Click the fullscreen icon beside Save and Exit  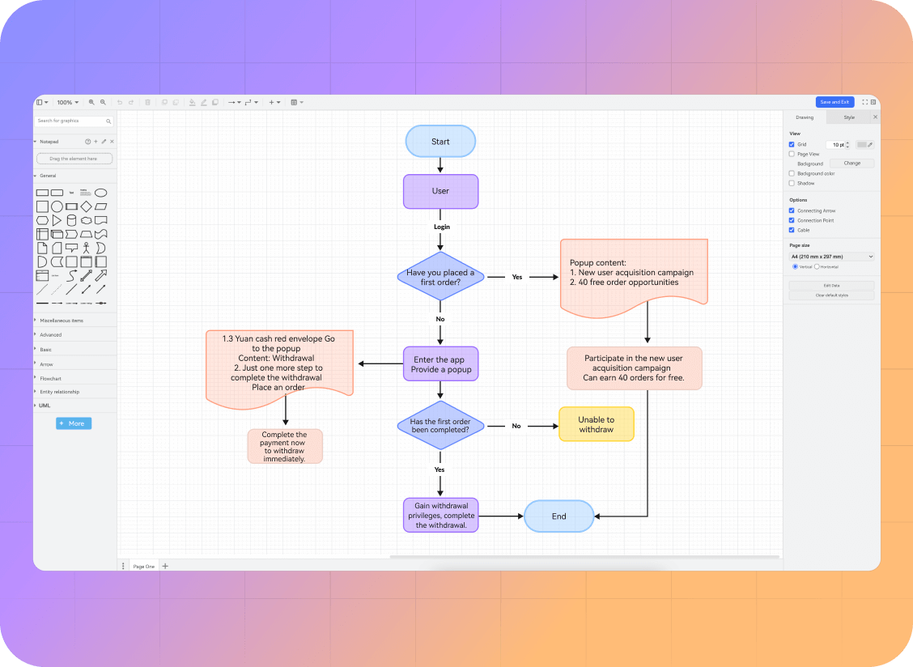[864, 102]
